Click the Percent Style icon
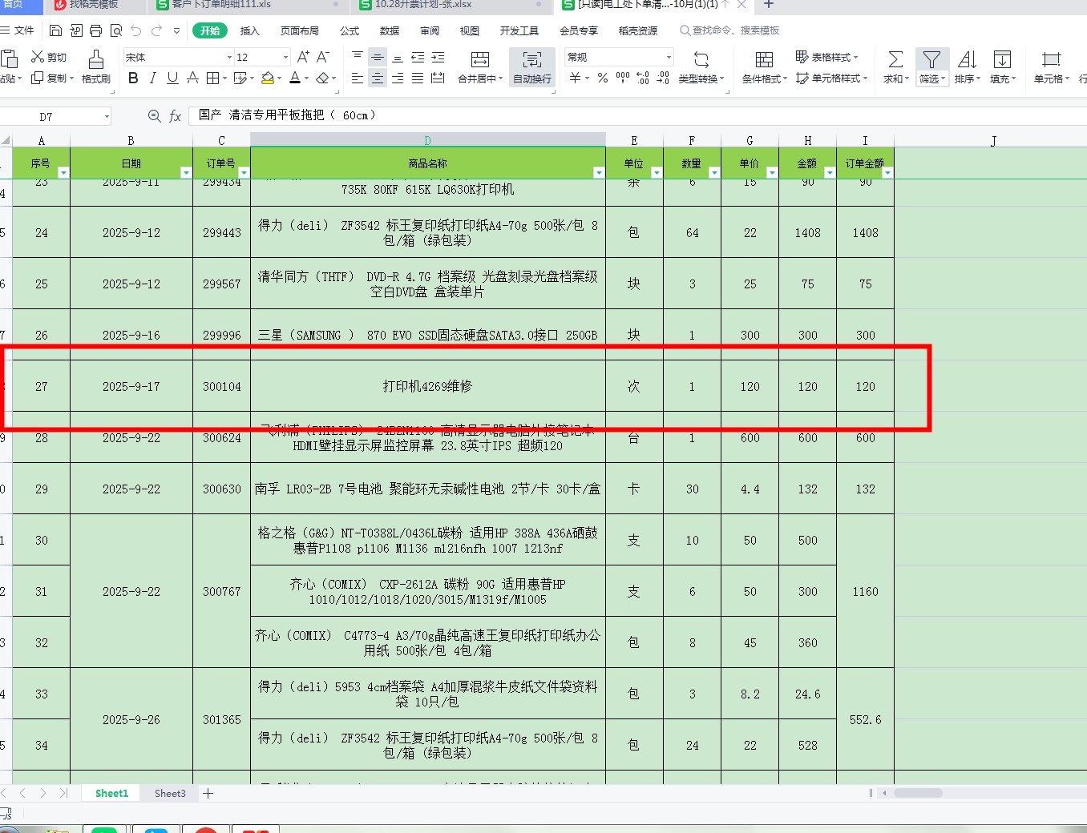 (603, 78)
